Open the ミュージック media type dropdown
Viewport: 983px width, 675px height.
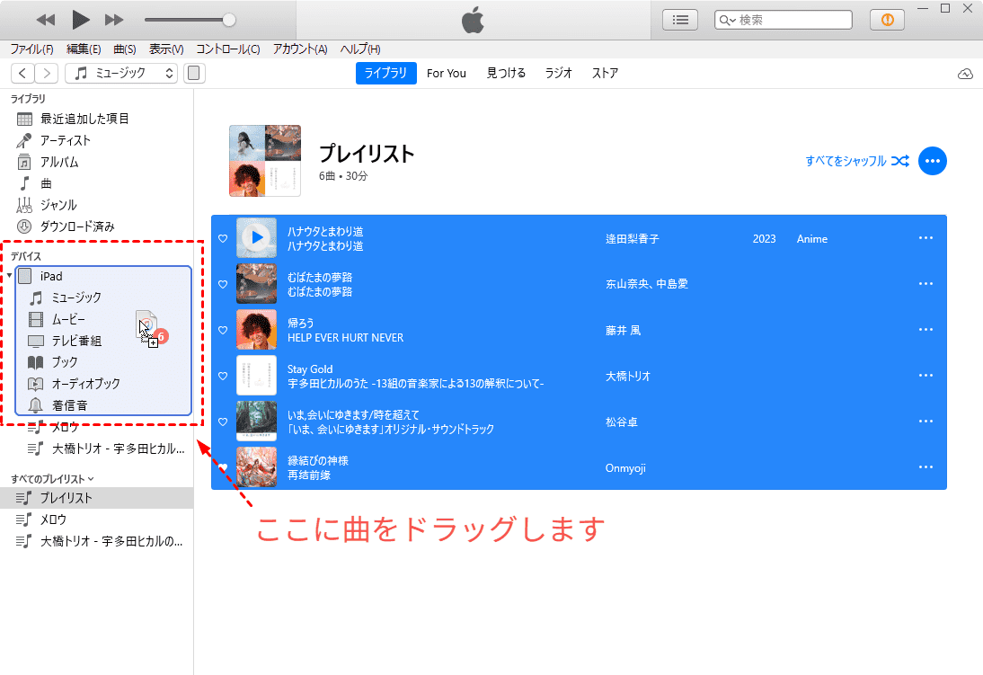(x=125, y=74)
